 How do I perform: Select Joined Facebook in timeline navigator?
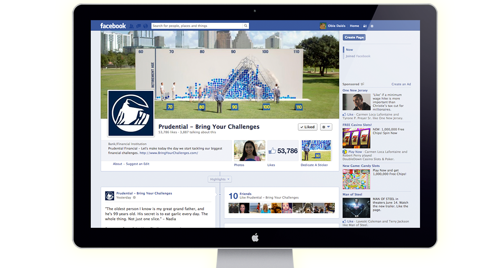[x=358, y=56]
